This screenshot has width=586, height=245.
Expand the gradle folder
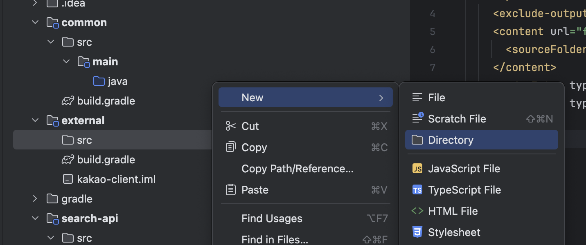pos(35,199)
